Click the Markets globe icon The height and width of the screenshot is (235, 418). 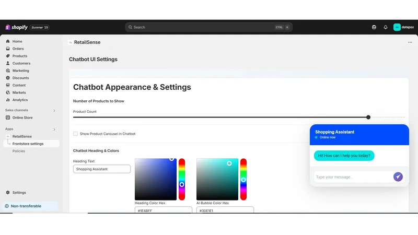(x=8, y=92)
